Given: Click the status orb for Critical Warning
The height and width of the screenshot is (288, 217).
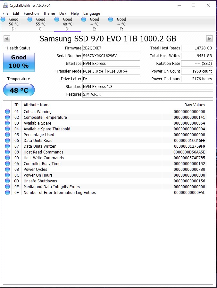Looking at the screenshot, I should 7,111.
